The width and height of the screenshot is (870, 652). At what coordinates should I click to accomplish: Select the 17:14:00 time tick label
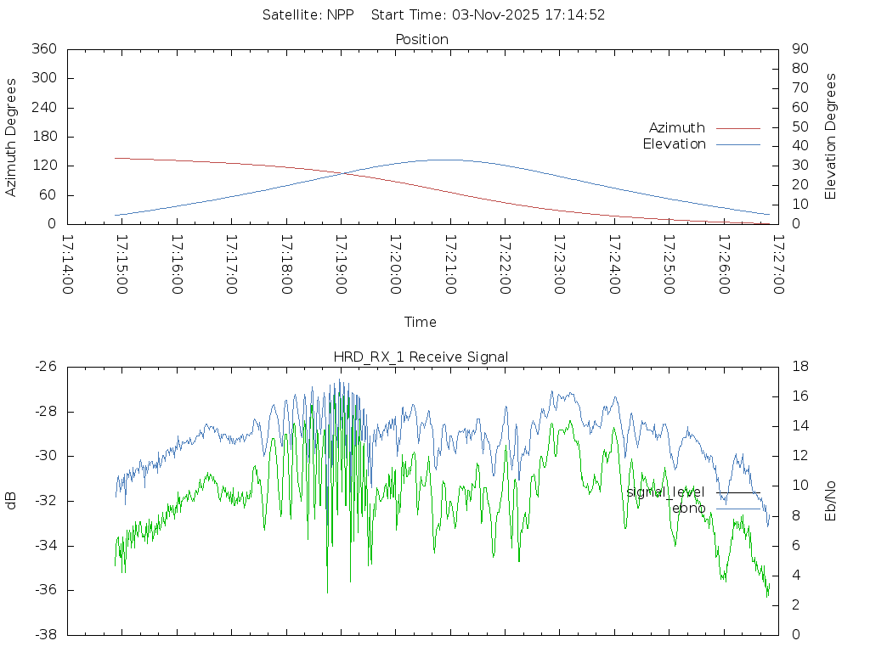click(x=68, y=265)
